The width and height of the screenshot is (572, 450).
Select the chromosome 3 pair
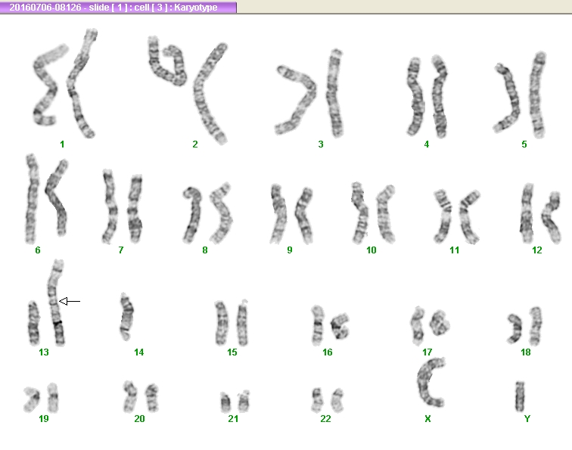coord(309,93)
